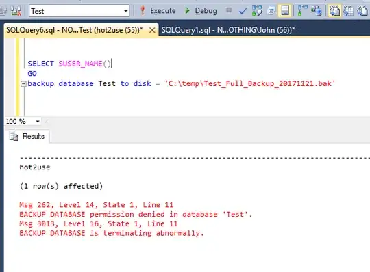The image size is (370, 272).
Task: Click the GO statement line
Action: pos(32,74)
